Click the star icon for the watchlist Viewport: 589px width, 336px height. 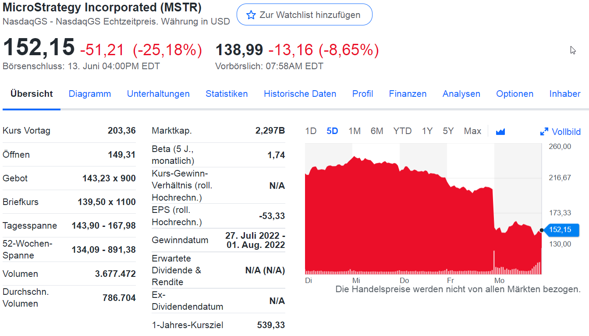coord(251,15)
